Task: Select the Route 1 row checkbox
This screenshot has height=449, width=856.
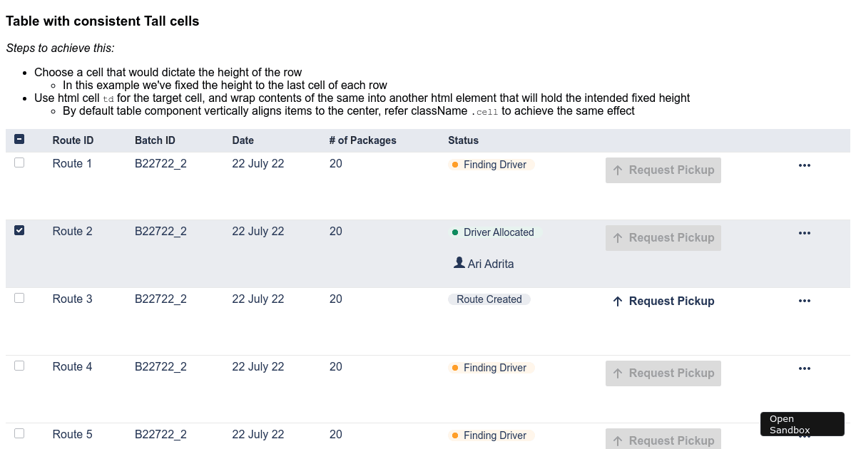Action: click(x=19, y=162)
